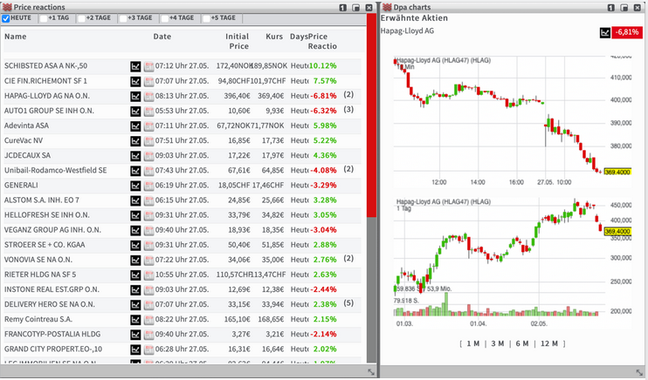Uncheck the HEUTE checkbox

[x=6, y=18]
